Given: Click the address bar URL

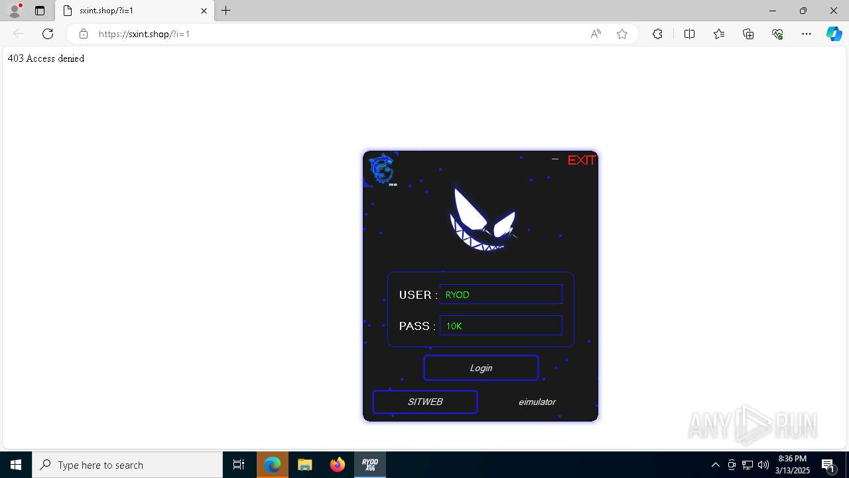Looking at the screenshot, I should click(145, 34).
